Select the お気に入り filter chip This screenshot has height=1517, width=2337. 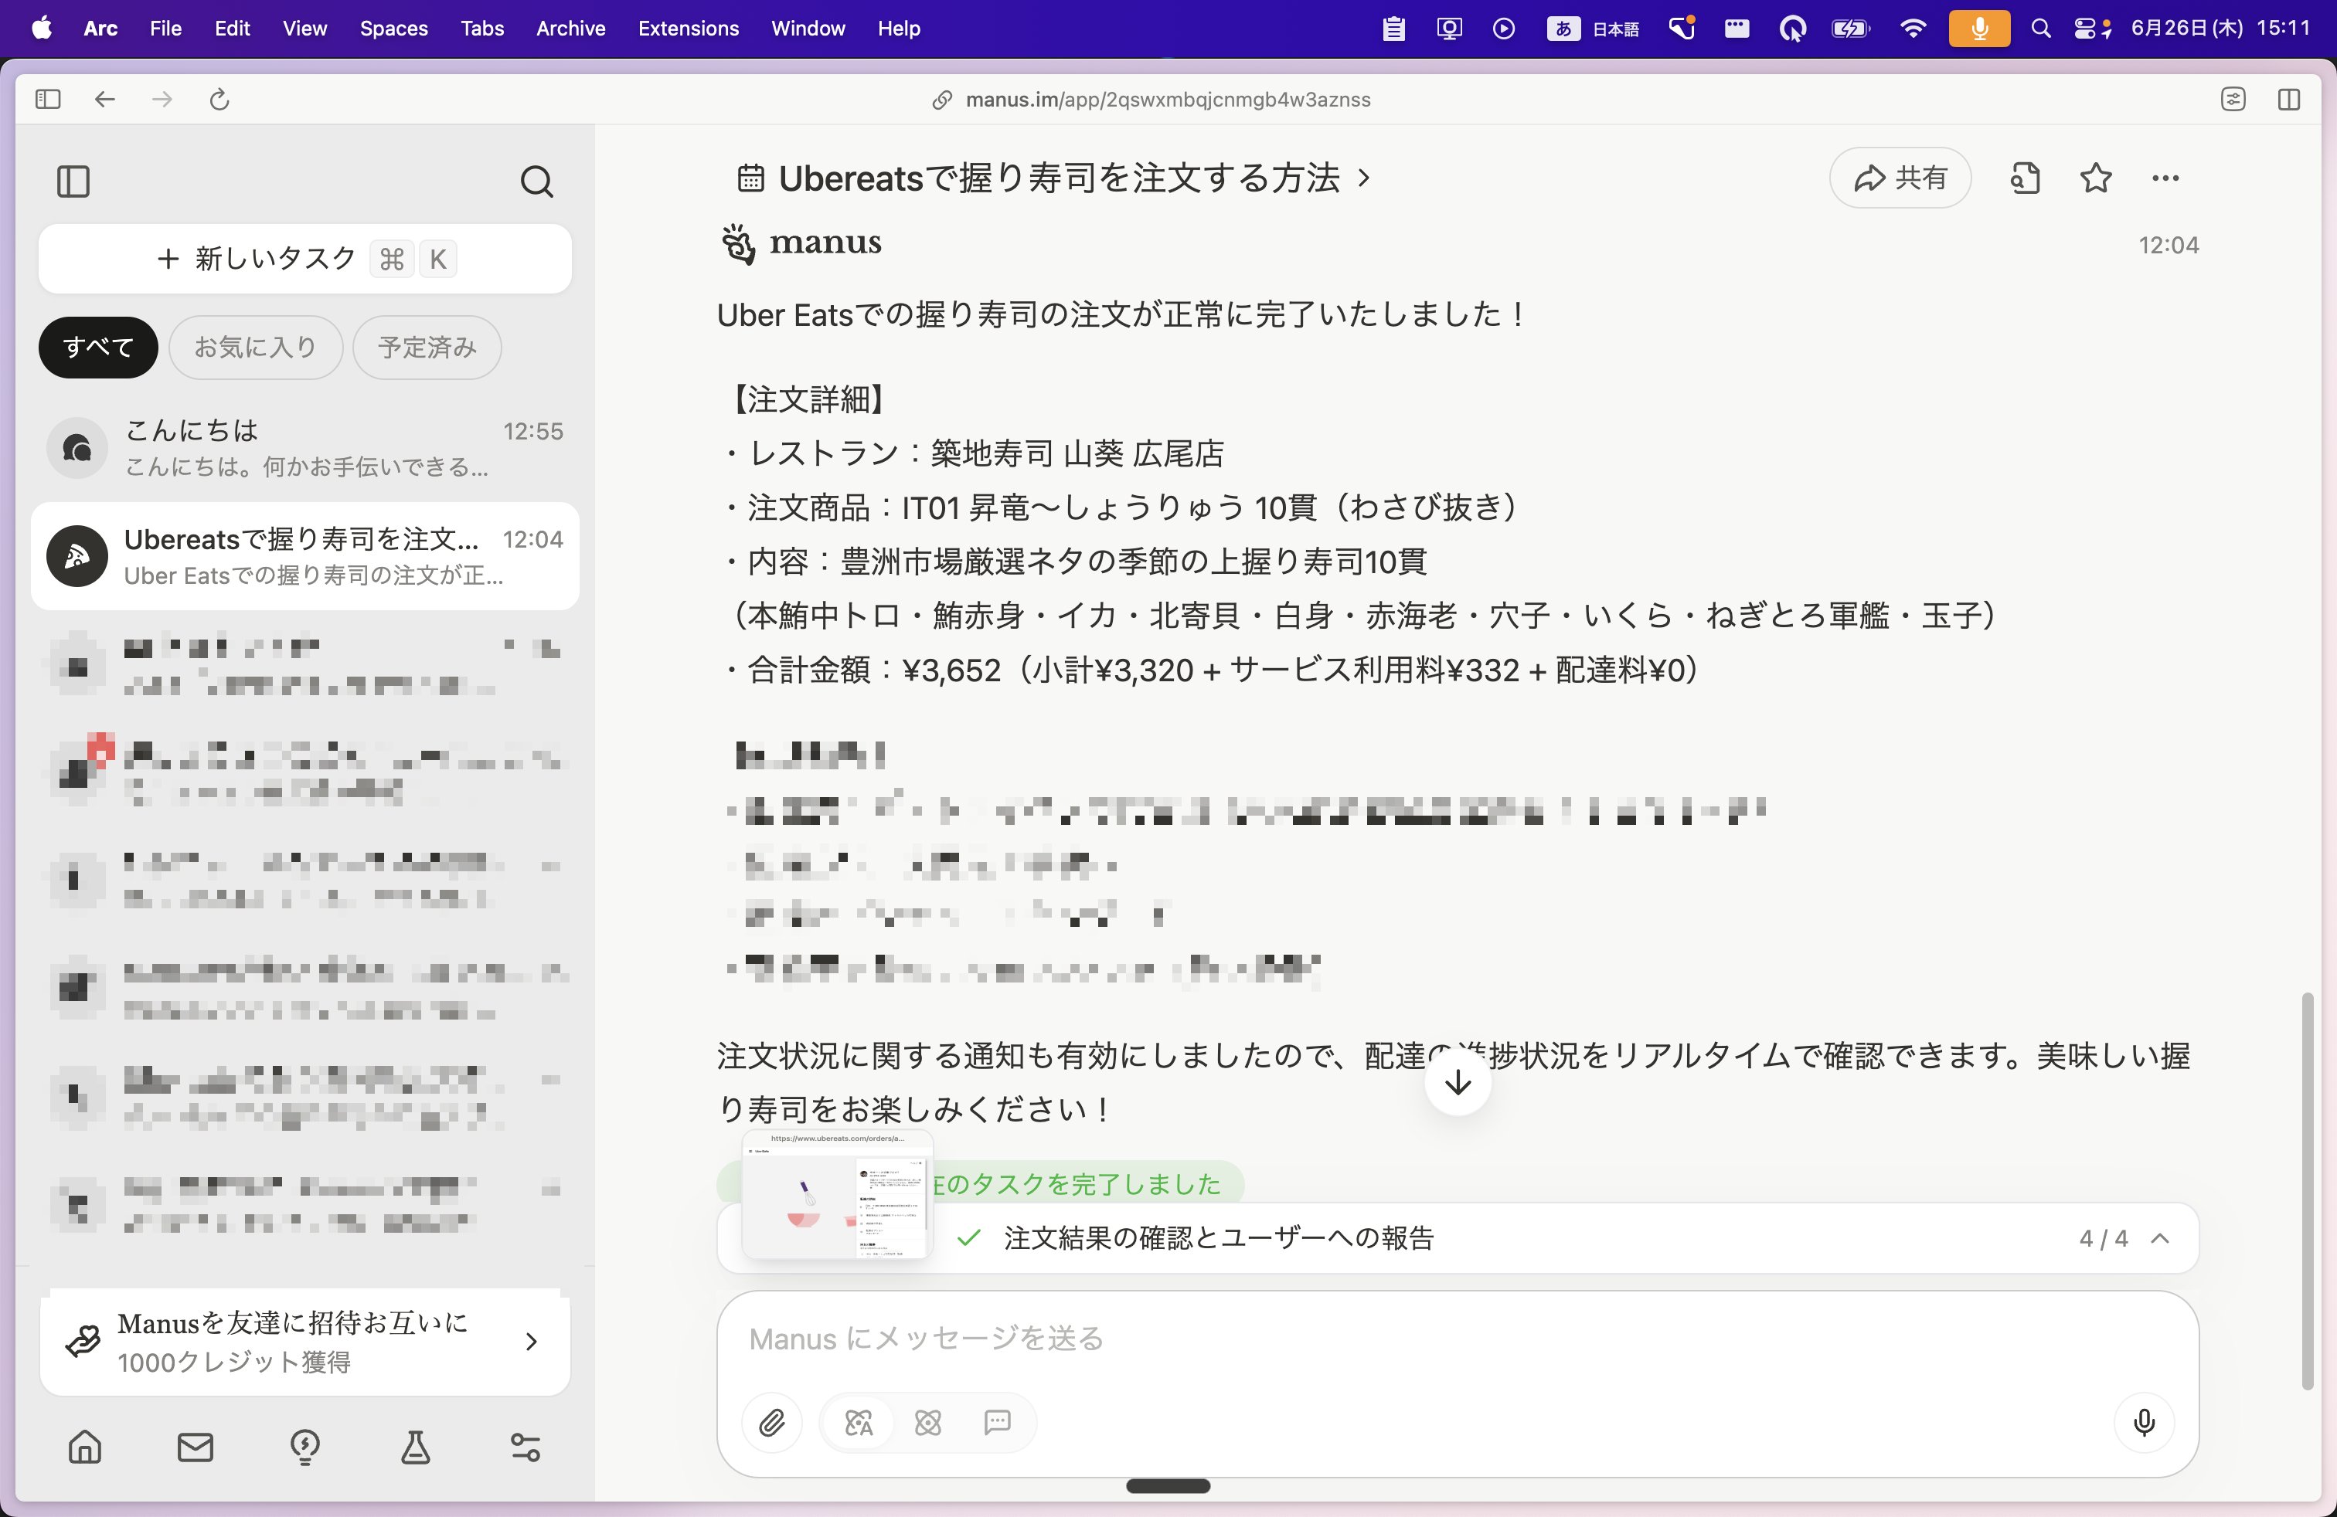tap(255, 348)
